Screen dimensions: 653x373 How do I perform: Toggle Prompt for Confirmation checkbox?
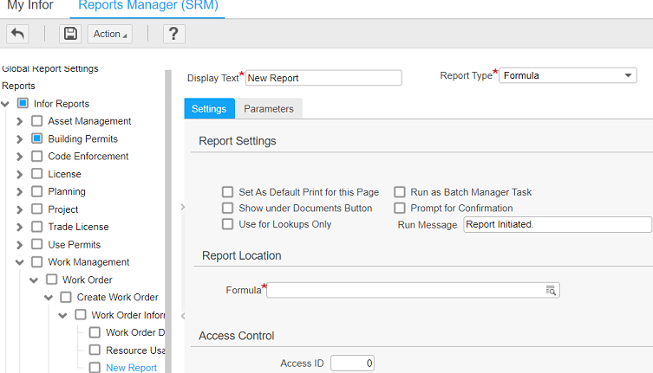(400, 209)
